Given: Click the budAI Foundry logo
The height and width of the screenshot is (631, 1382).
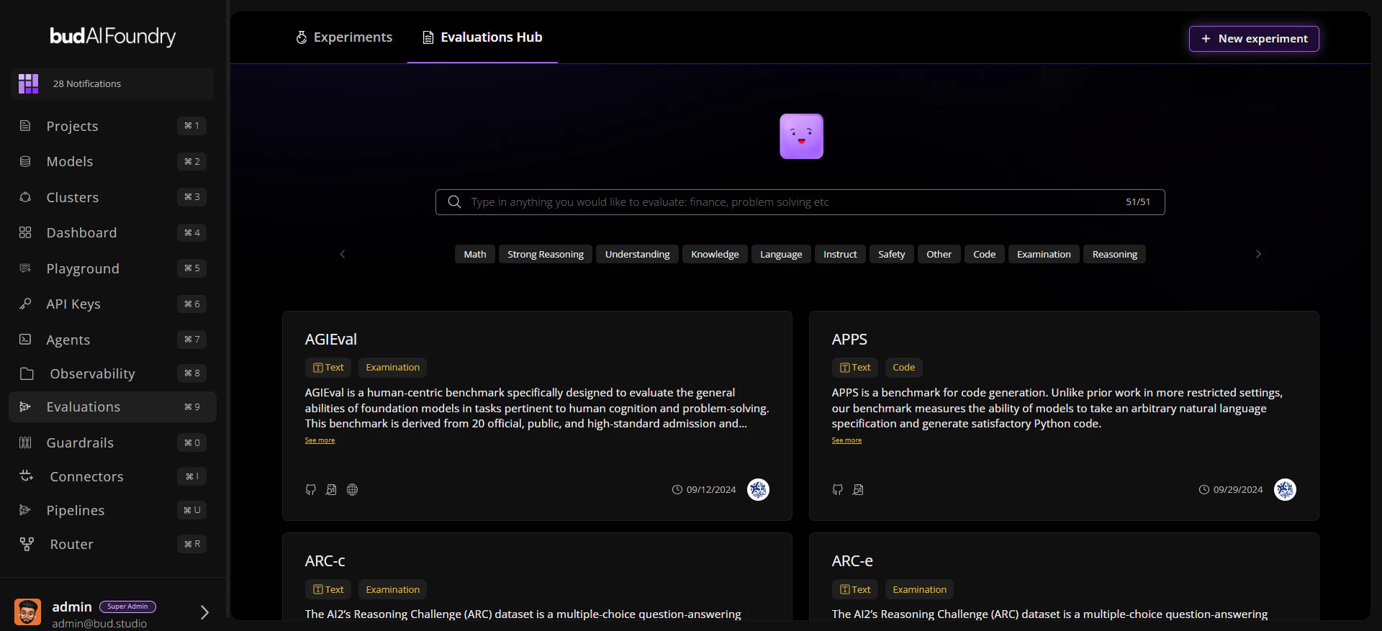Looking at the screenshot, I should coord(113,37).
